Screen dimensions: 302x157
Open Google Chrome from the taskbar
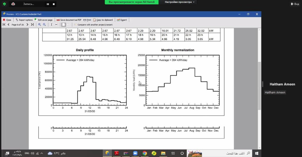click(x=144, y=153)
